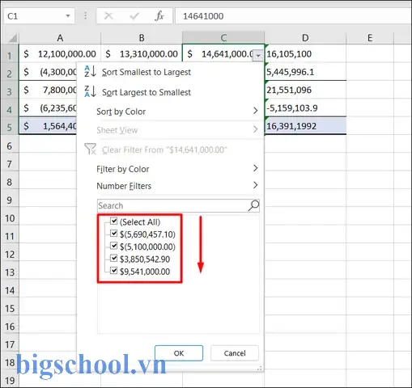Click the Select All corner triangle of sheet
The height and width of the screenshot is (388, 412).
point(12,38)
